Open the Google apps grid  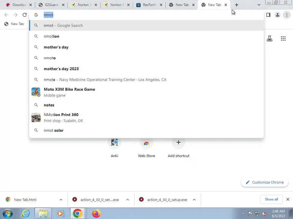283,38
